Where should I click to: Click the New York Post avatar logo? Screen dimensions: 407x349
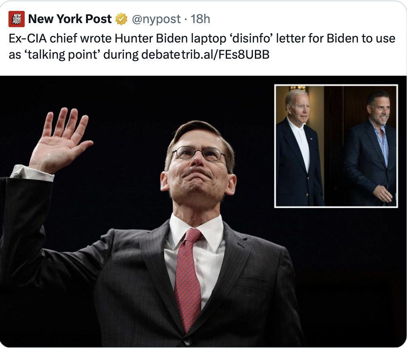[17, 19]
